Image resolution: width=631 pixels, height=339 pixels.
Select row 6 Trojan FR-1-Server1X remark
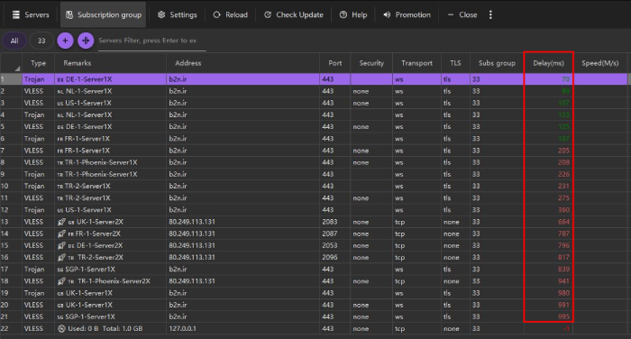[83, 139]
